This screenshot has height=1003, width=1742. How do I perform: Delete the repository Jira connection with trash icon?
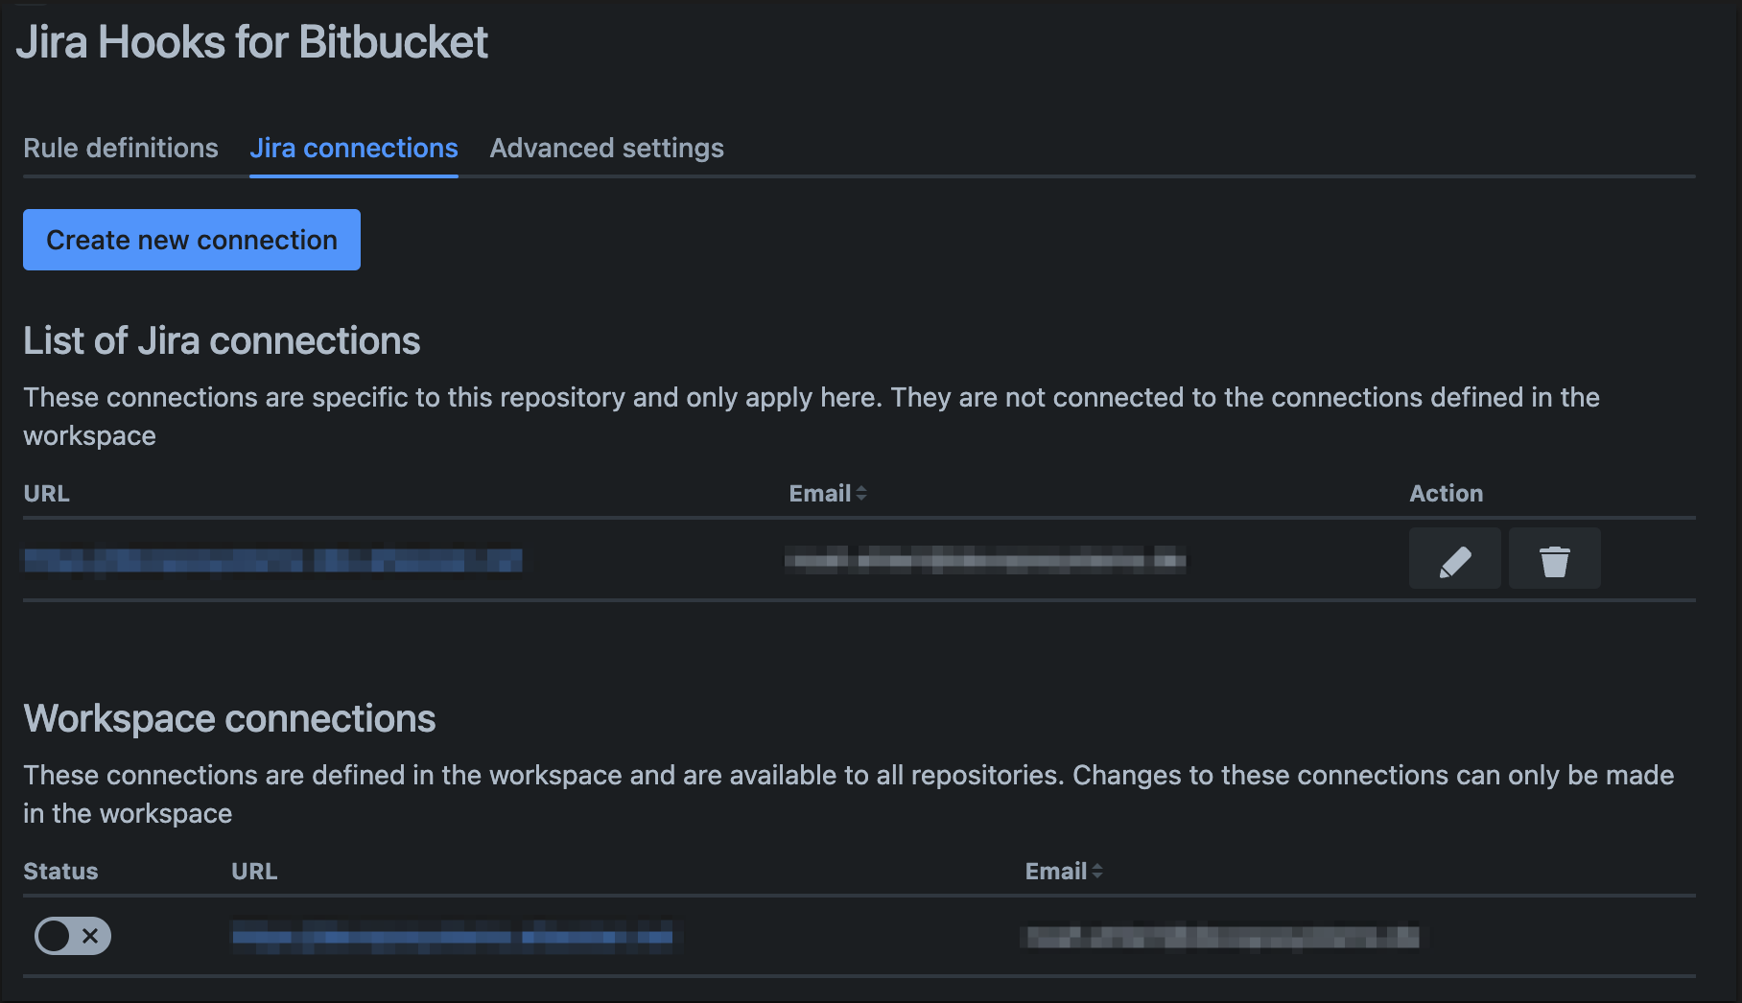coord(1554,559)
